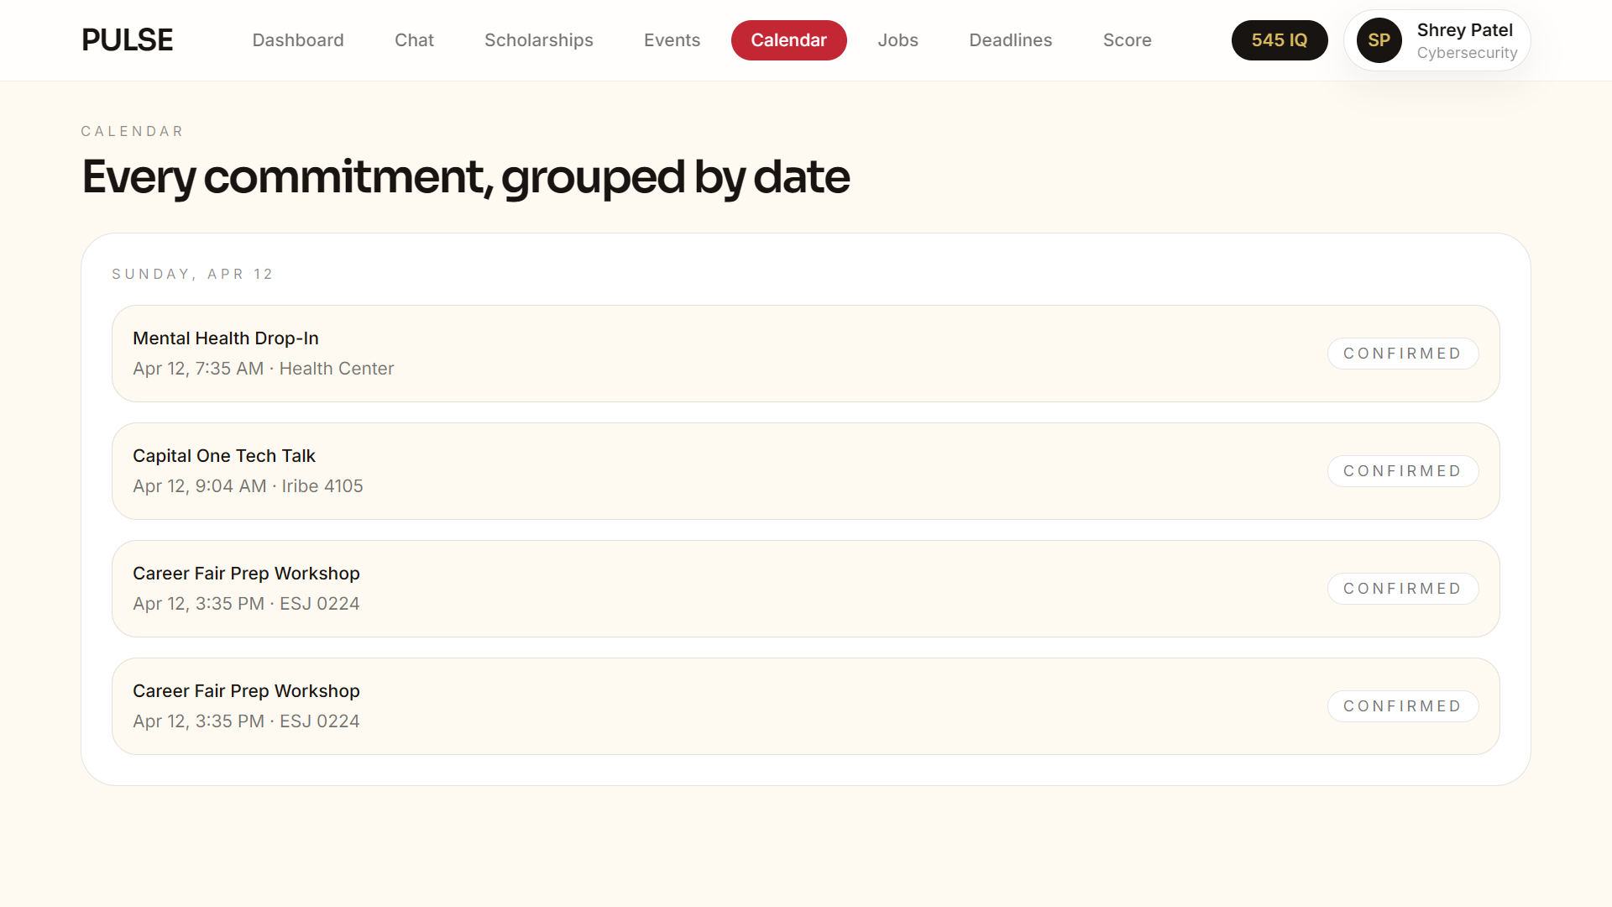Open the Chat tab
Image resolution: width=1612 pixels, height=907 pixels.
[414, 40]
